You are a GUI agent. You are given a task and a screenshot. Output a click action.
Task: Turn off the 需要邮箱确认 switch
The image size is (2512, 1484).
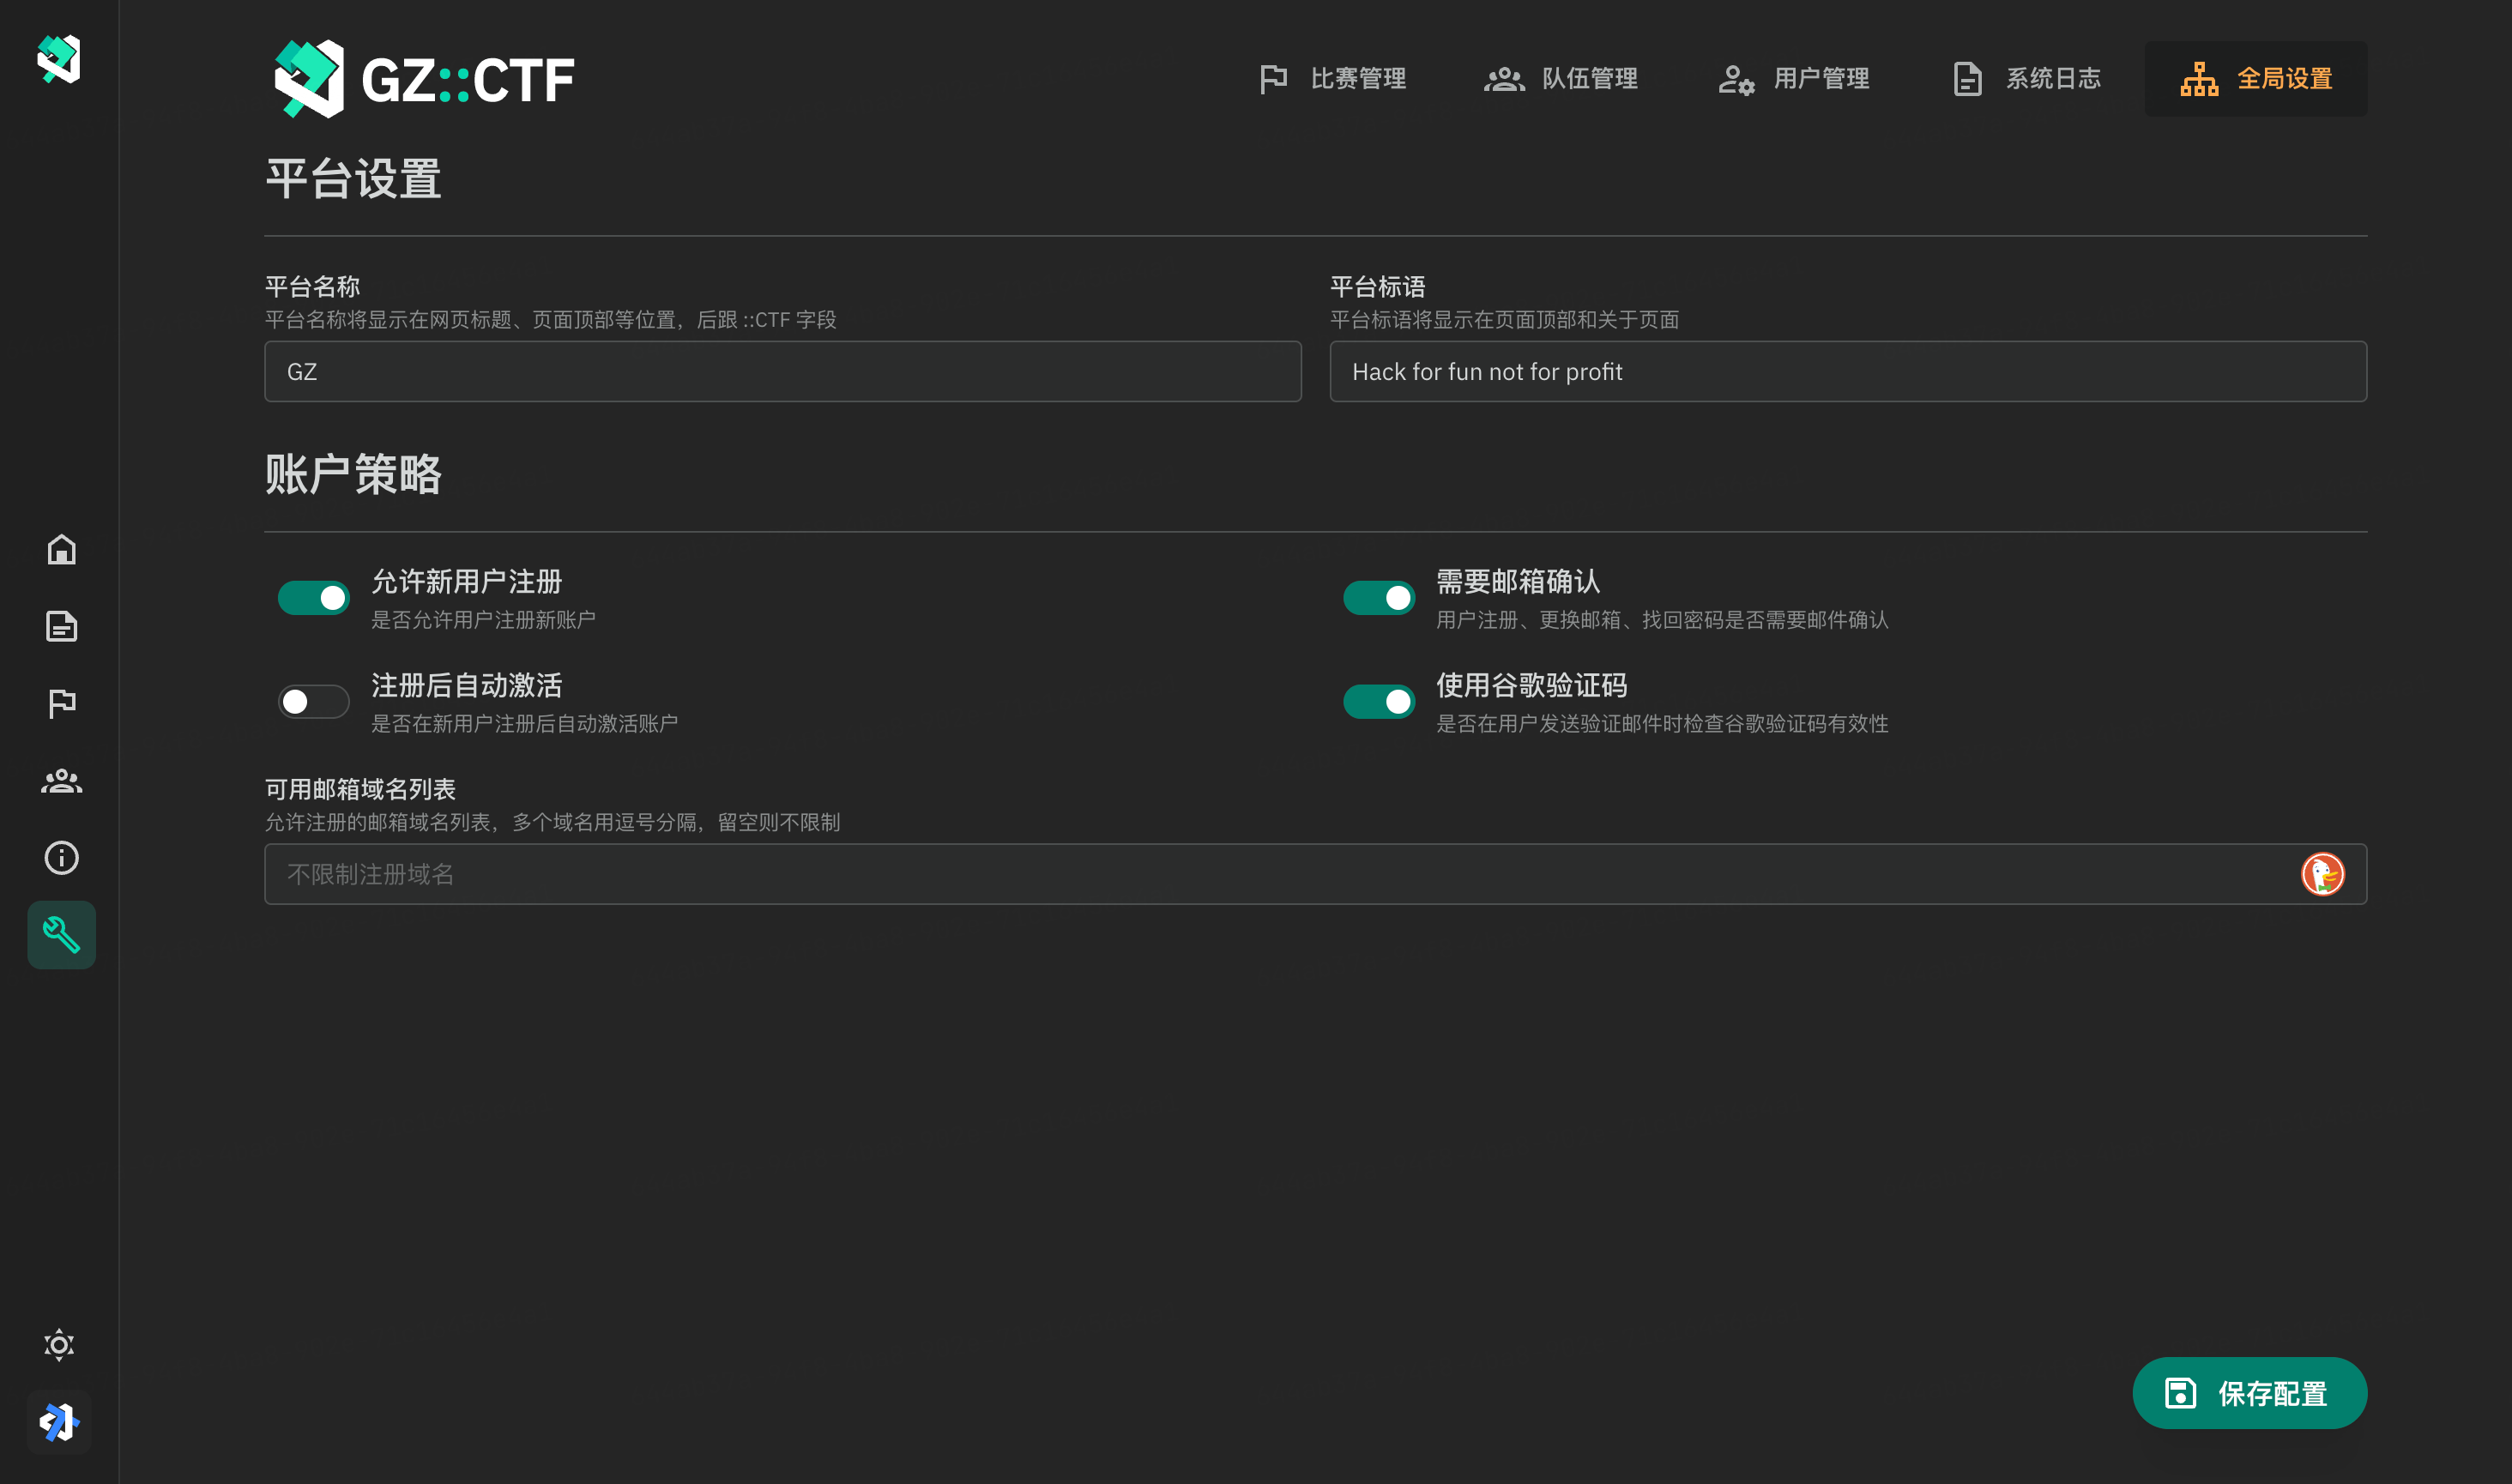[1379, 598]
